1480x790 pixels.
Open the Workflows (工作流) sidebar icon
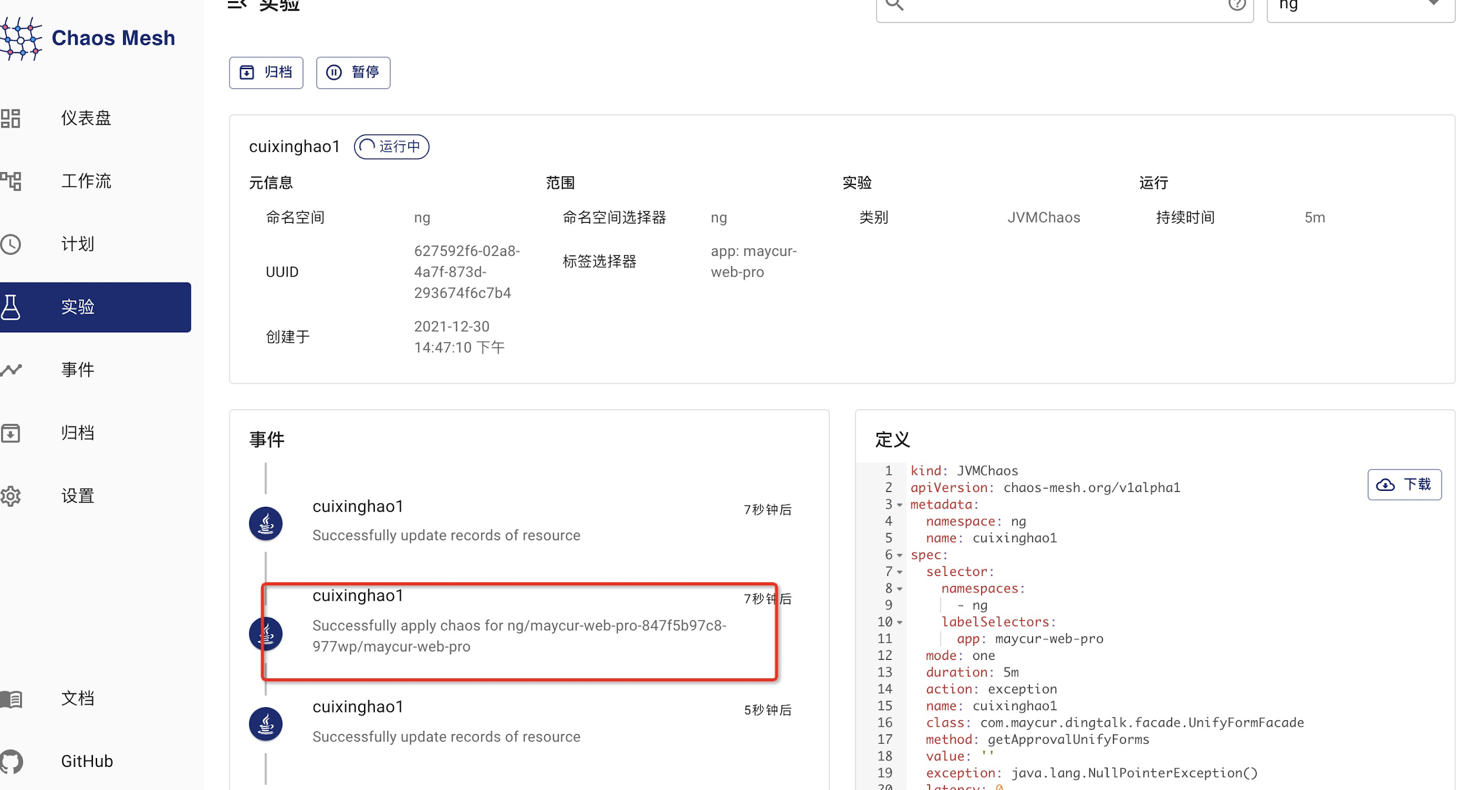tap(11, 181)
